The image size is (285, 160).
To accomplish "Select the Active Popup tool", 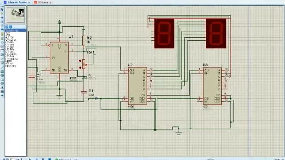I will click(2, 51).
